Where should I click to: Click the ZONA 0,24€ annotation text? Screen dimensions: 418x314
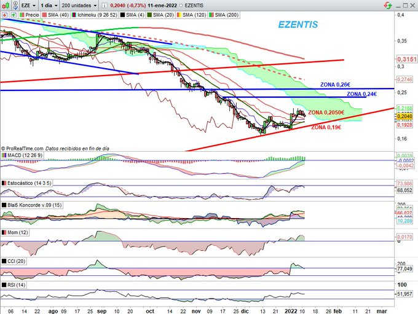(x=361, y=94)
